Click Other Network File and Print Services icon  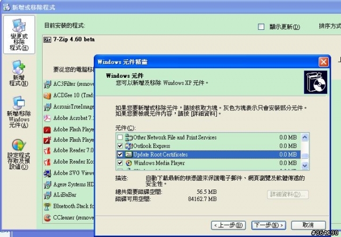pyautogui.click(x=129, y=137)
